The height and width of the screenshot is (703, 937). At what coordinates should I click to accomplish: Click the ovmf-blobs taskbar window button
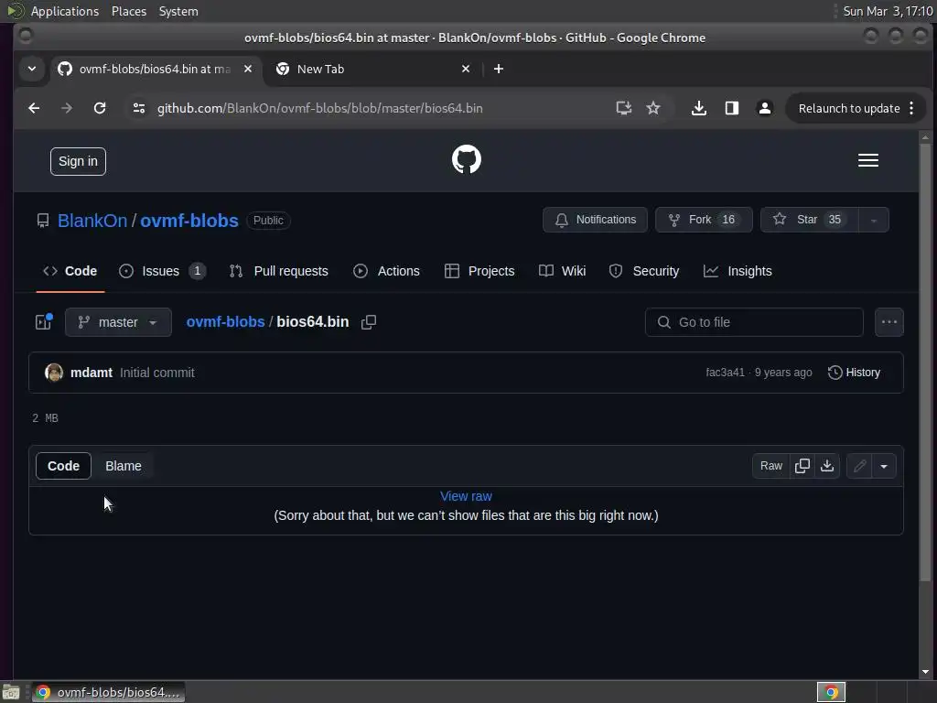point(108,692)
